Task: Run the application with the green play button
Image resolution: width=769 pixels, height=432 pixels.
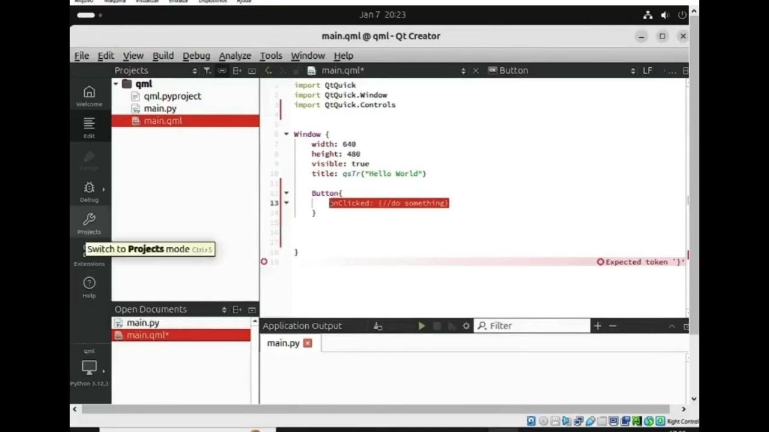Action: click(x=422, y=326)
